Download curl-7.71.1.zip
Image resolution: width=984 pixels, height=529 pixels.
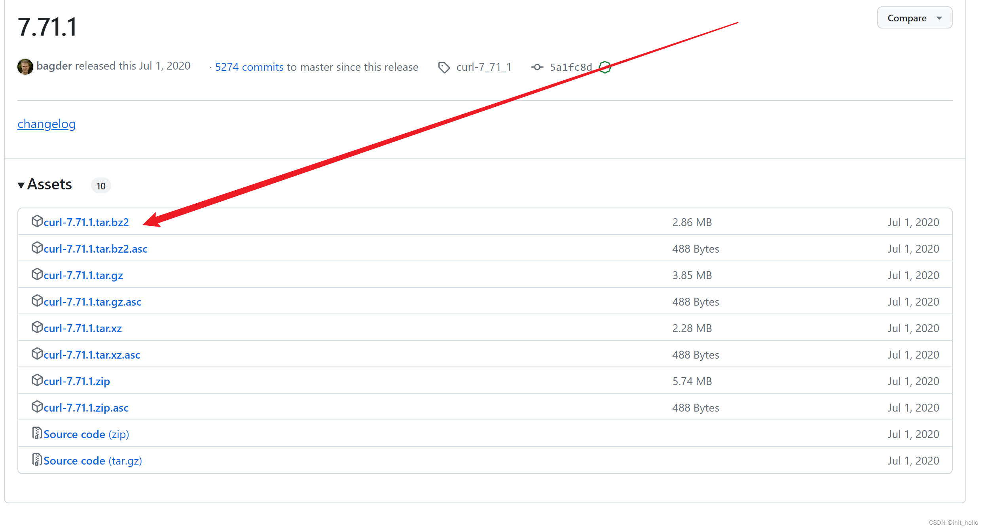[77, 381]
